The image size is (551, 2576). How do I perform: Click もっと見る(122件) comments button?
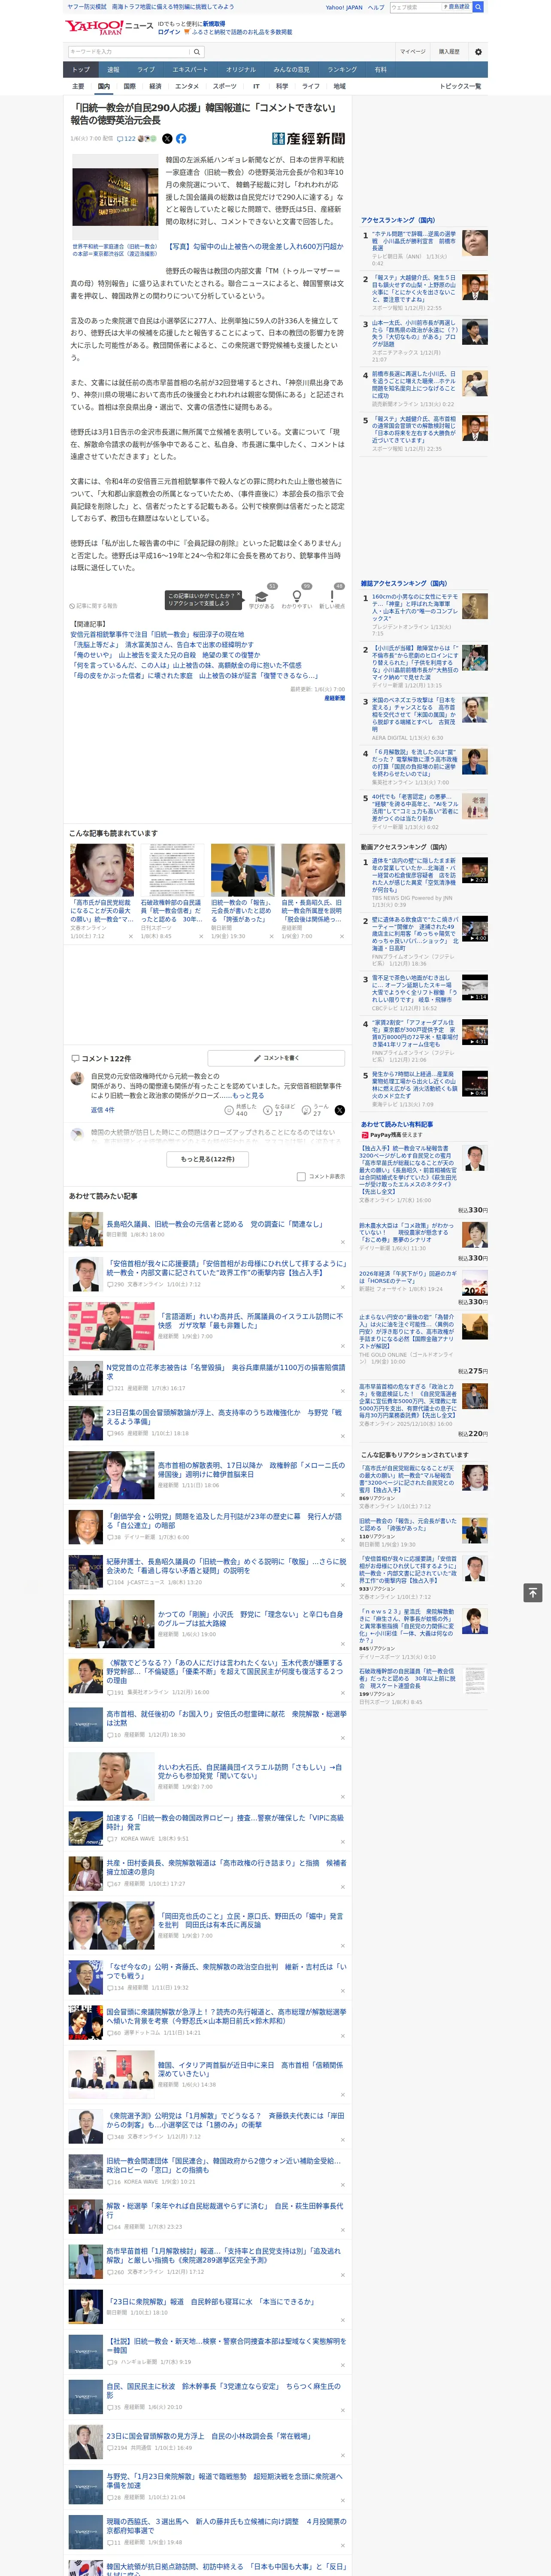[208, 1159]
